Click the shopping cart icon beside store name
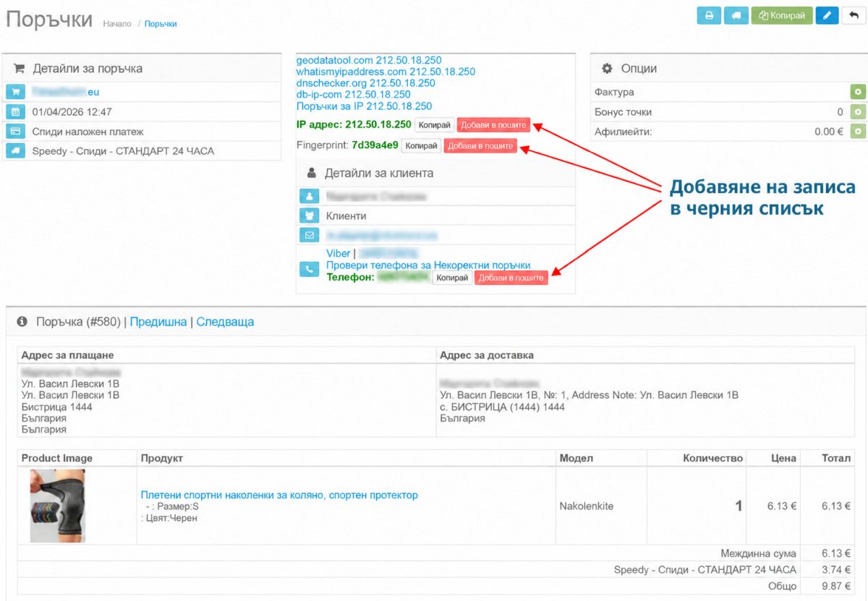Image resolution: width=868 pixels, height=601 pixels. click(x=16, y=93)
